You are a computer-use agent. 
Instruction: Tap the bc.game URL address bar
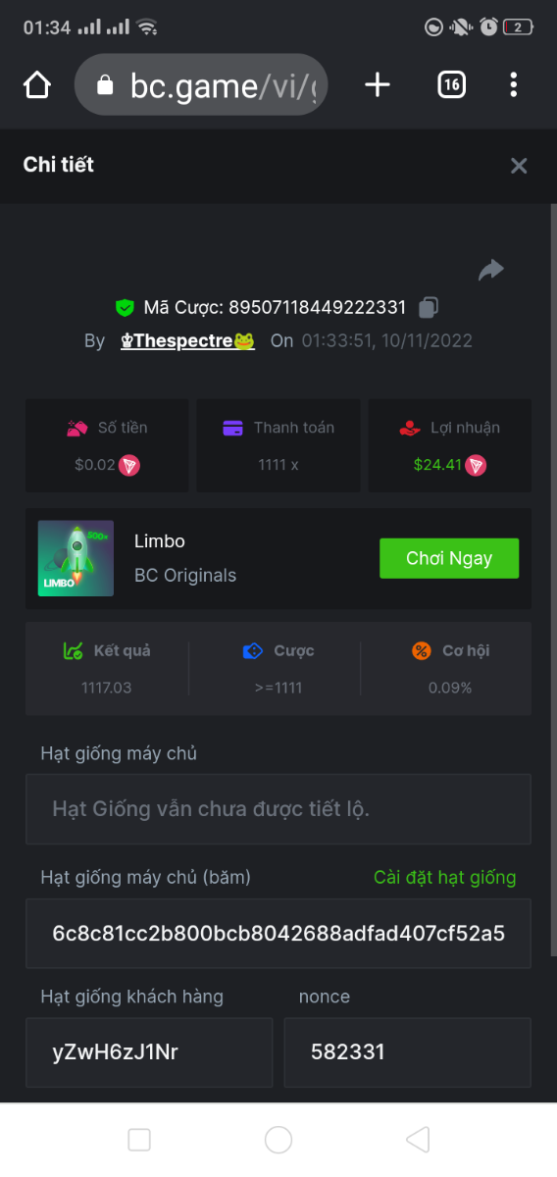[201, 85]
